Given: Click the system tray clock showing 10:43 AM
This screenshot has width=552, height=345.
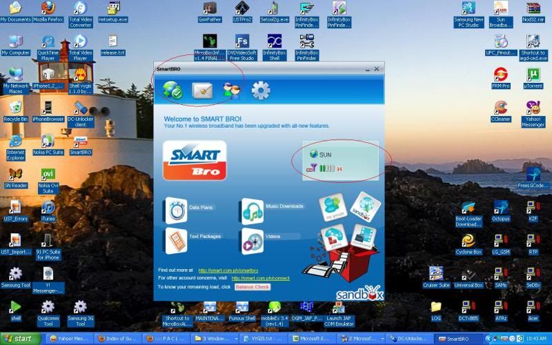Looking at the screenshot, I should pos(536,339).
